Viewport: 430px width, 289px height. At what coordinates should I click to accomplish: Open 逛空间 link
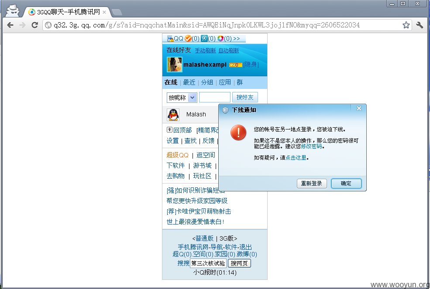[206, 155]
